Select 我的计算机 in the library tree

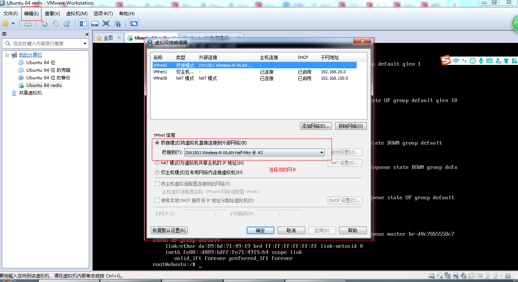coord(30,55)
